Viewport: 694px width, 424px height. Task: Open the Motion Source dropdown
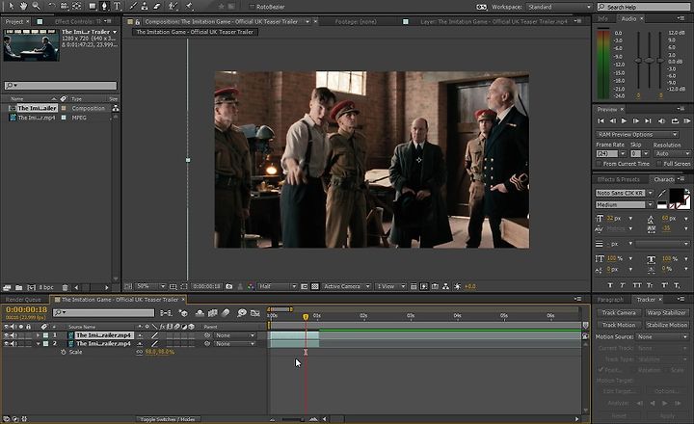[x=662, y=337]
